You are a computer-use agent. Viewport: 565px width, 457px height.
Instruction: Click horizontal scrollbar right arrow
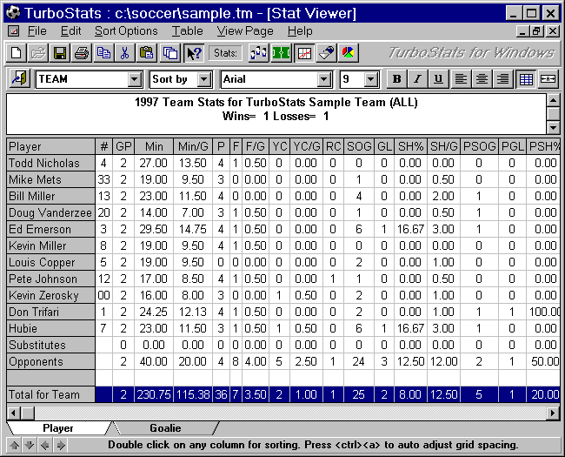point(553,413)
